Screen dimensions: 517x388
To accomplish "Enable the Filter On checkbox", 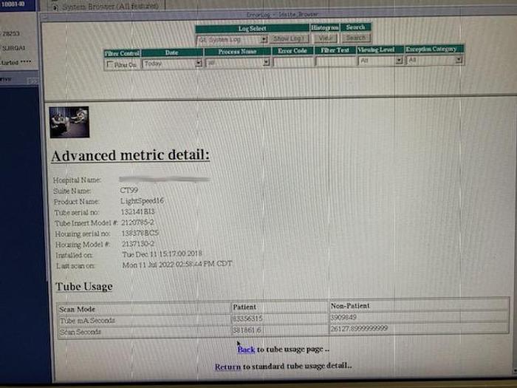I will pos(111,64).
